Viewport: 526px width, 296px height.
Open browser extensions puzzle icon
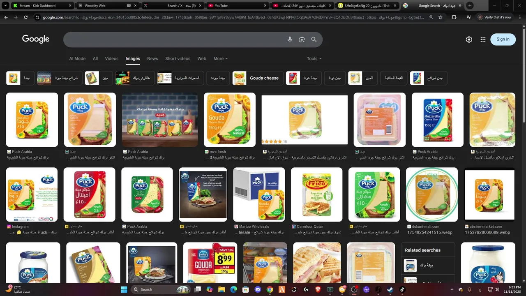[454, 17]
